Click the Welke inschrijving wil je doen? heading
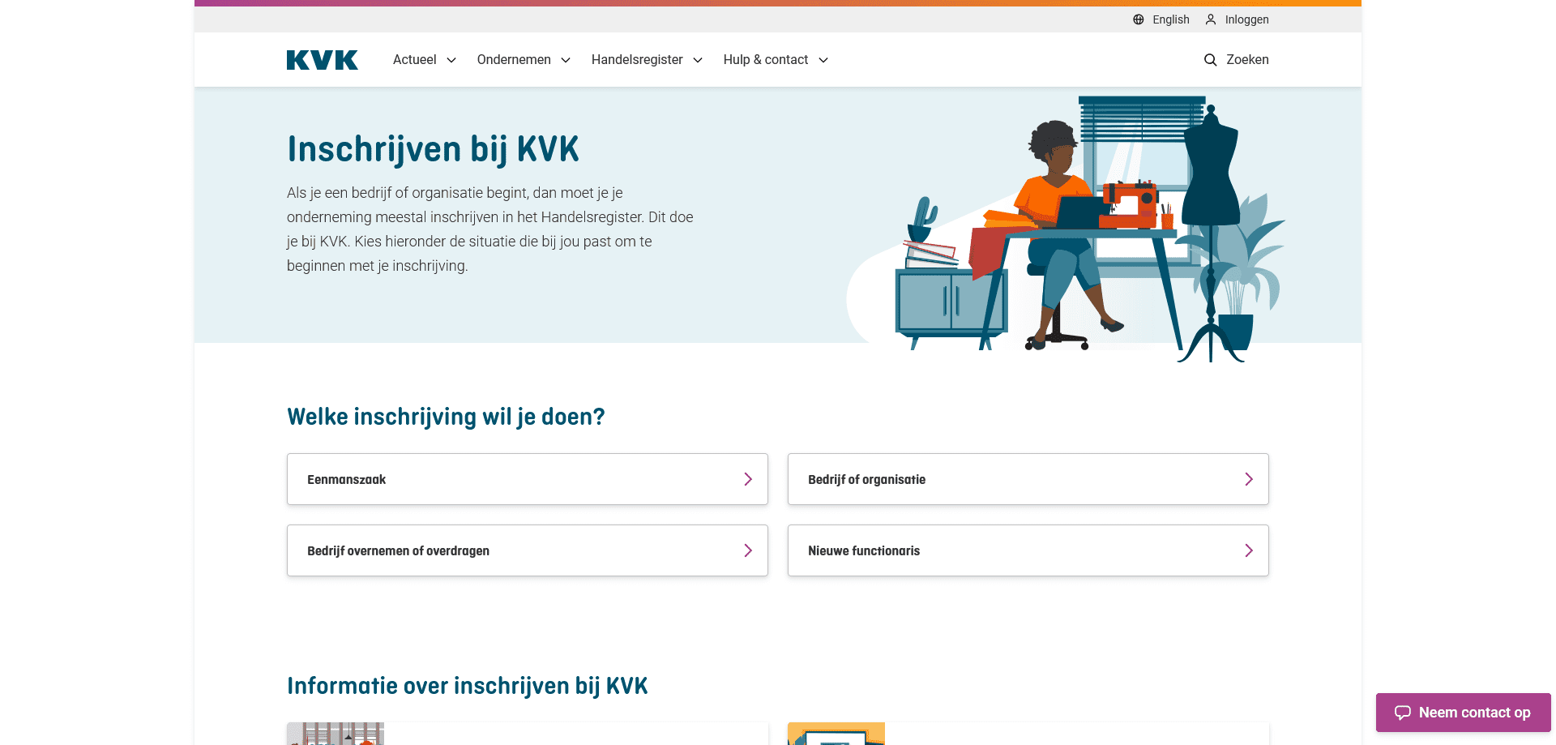This screenshot has width=1556, height=745. pyautogui.click(x=446, y=417)
